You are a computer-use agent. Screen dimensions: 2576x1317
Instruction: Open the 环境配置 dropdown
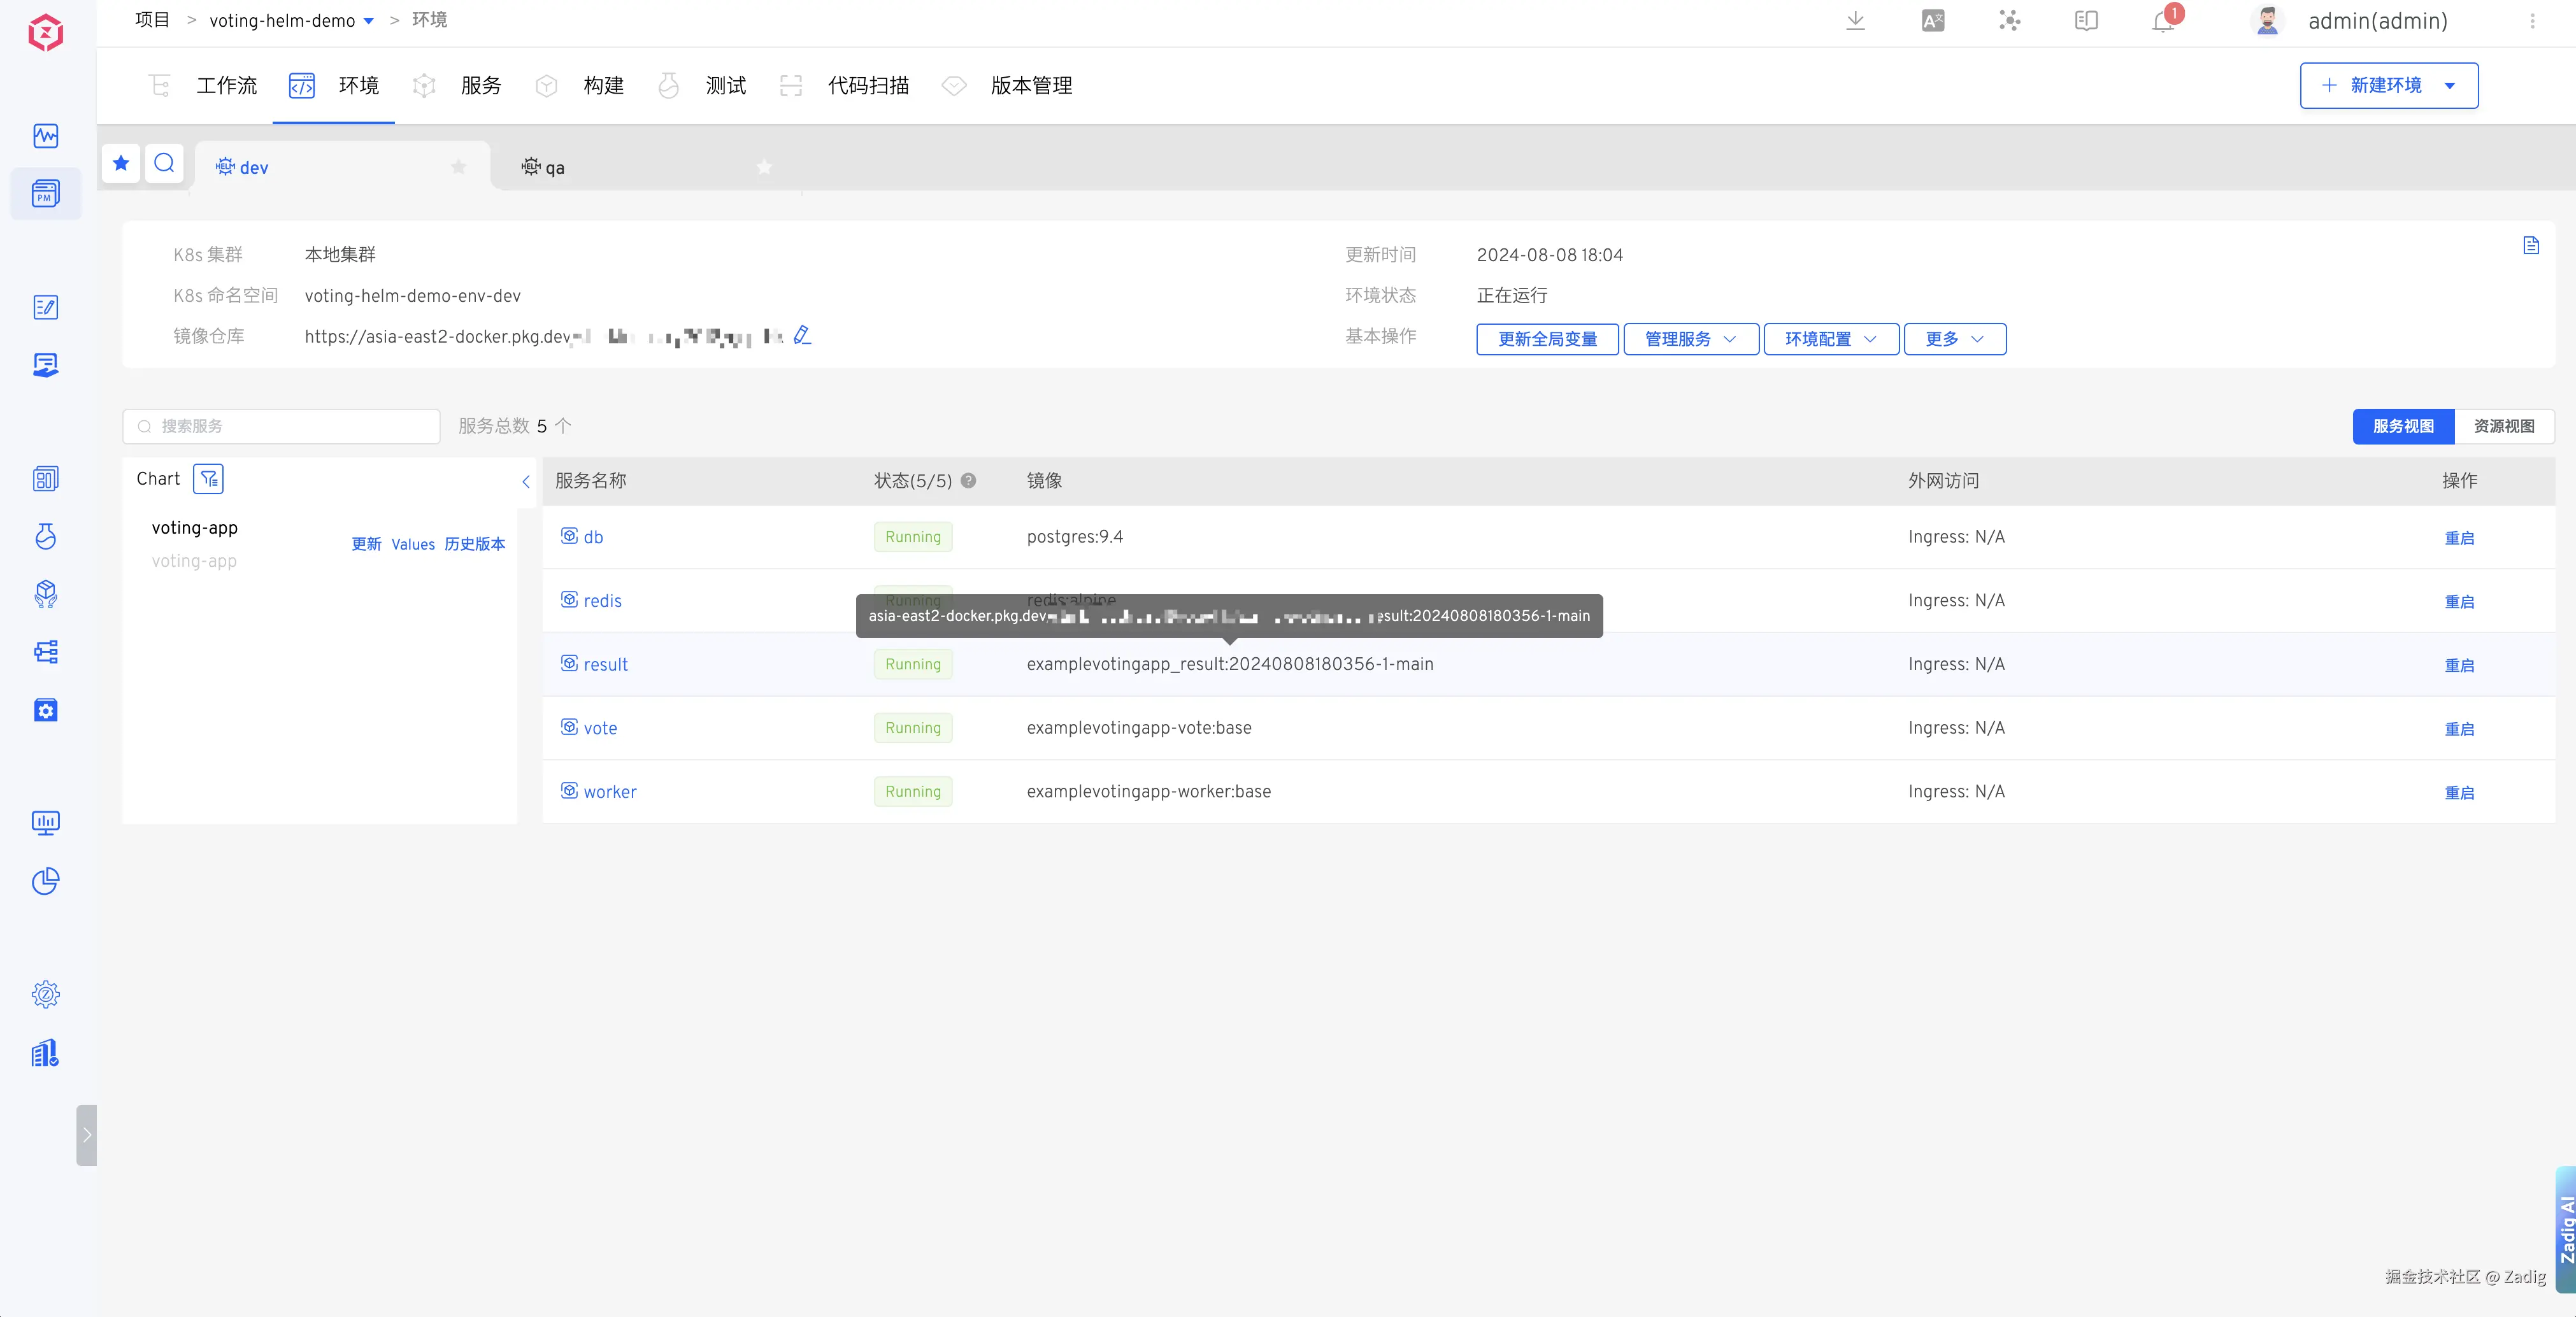pos(1830,339)
